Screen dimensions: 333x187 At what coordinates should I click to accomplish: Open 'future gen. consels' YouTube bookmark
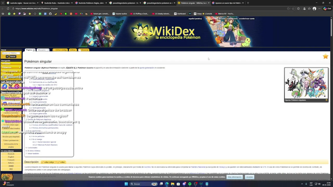click(x=100, y=14)
